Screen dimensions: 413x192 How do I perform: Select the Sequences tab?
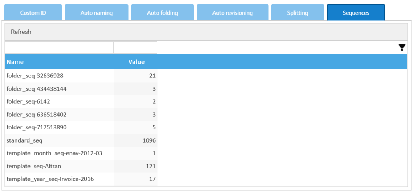pyautogui.click(x=356, y=12)
